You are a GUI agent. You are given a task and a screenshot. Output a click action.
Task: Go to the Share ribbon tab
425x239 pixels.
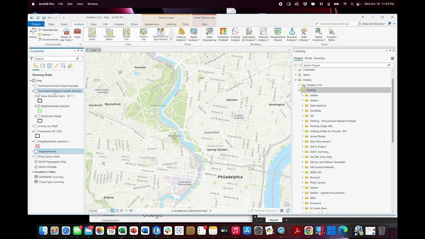coord(134,24)
